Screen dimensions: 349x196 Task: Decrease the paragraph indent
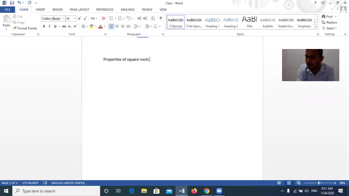coord(139,19)
